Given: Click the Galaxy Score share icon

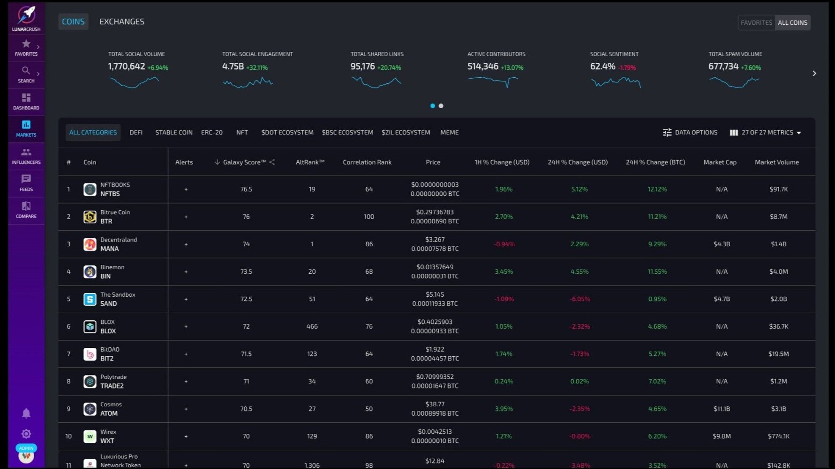Looking at the screenshot, I should (272, 162).
